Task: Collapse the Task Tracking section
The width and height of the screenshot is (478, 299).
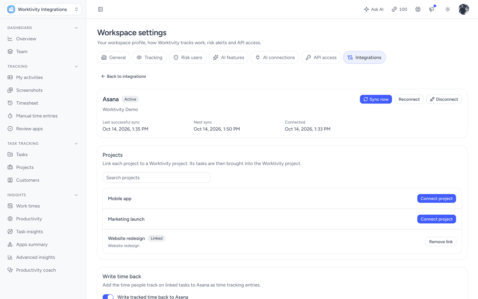Action: point(76,144)
